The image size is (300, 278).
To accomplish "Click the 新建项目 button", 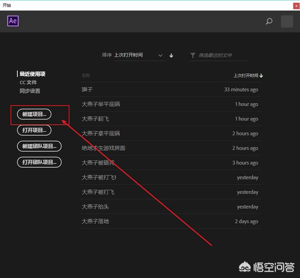I will click(x=34, y=114).
